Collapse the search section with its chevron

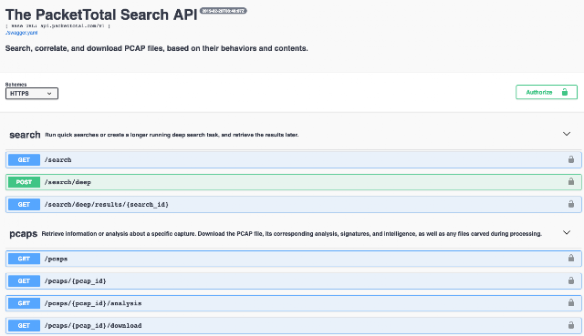coord(567,134)
